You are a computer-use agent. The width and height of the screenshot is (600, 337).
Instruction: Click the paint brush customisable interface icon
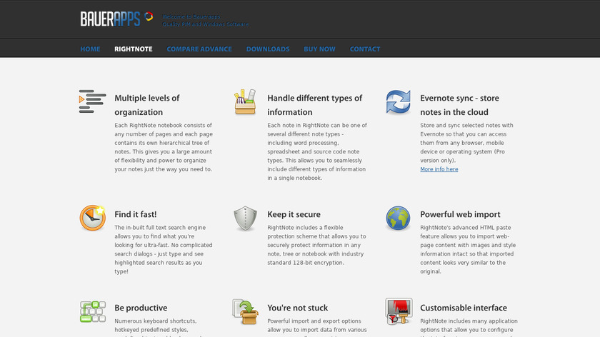(399, 311)
